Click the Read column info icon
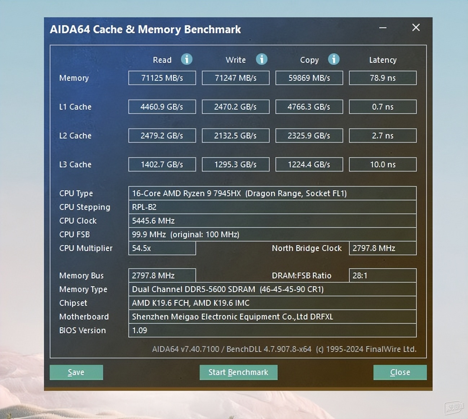The image size is (468, 419). (x=186, y=59)
